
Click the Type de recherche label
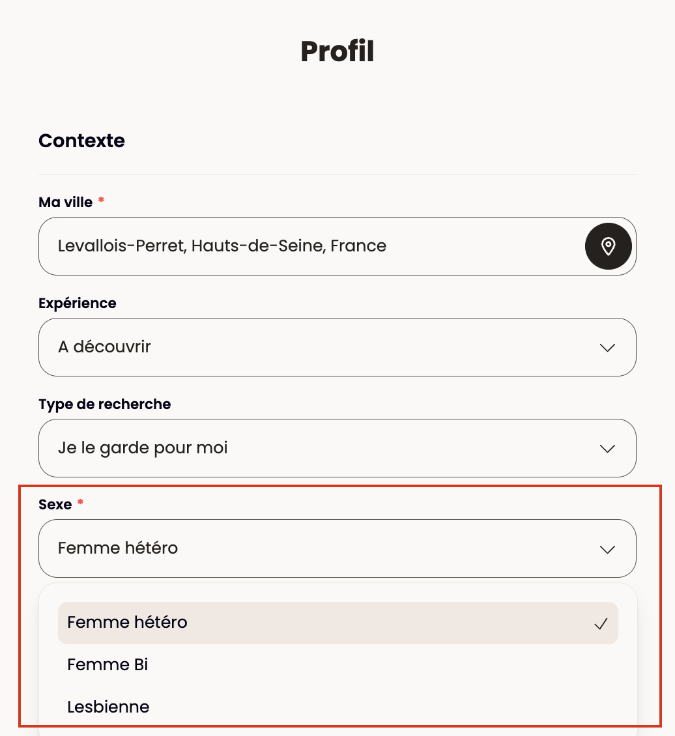click(105, 404)
